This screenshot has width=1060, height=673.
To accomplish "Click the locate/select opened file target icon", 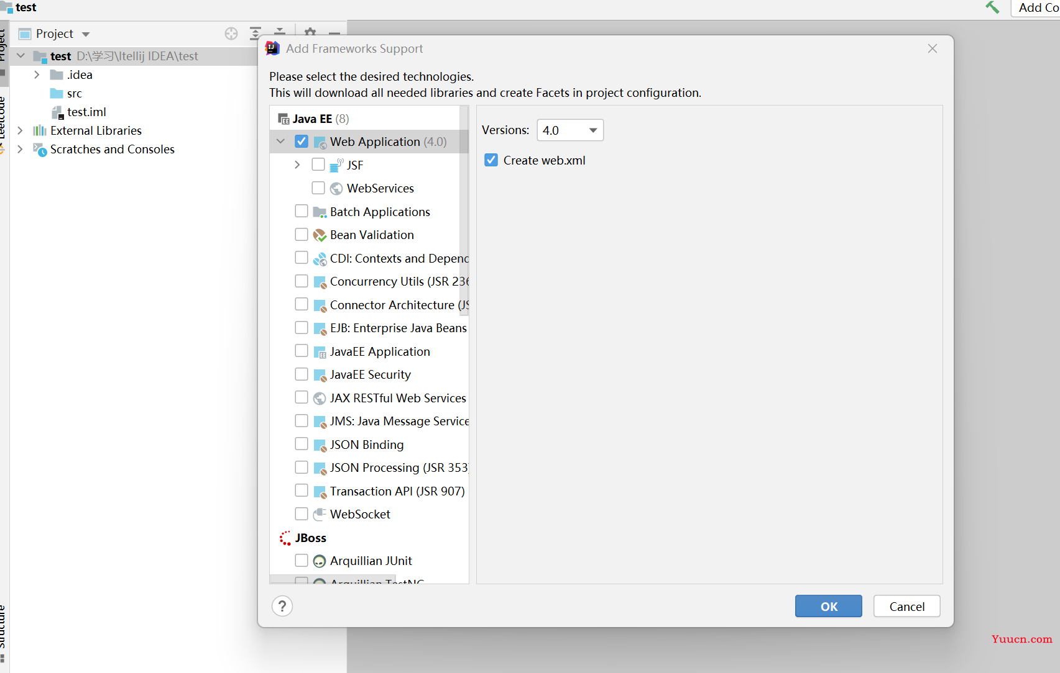I will [231, 34].
